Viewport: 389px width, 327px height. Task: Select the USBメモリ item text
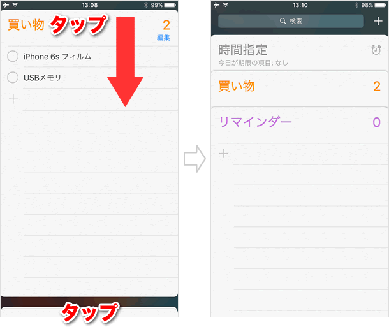point(42,78)
